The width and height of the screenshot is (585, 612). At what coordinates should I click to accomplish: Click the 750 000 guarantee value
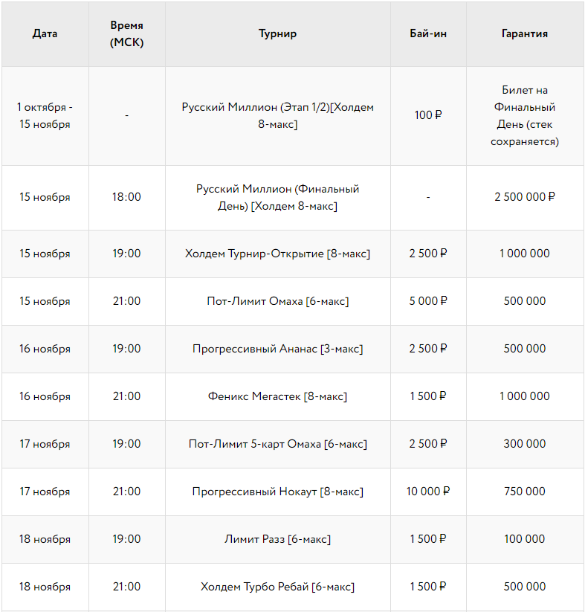tap(525, 492)
